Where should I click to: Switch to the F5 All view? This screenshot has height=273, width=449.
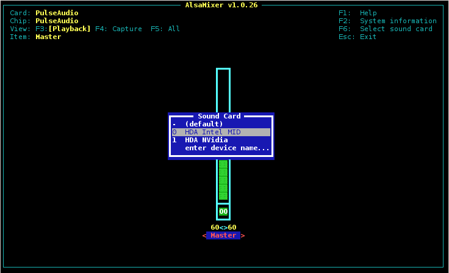click(165, 29)
